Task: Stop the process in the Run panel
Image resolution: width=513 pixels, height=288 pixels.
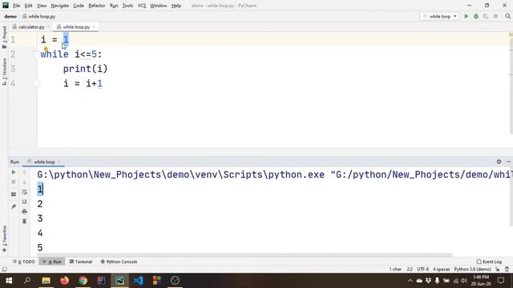Action: (x=14, y=182)
